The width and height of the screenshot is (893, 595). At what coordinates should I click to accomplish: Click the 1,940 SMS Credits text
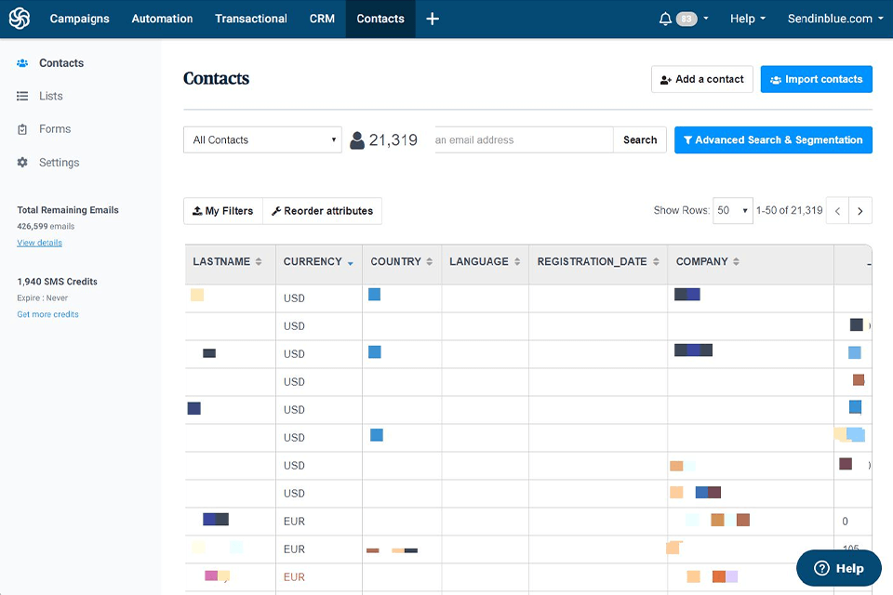click(x=57, y=282)
